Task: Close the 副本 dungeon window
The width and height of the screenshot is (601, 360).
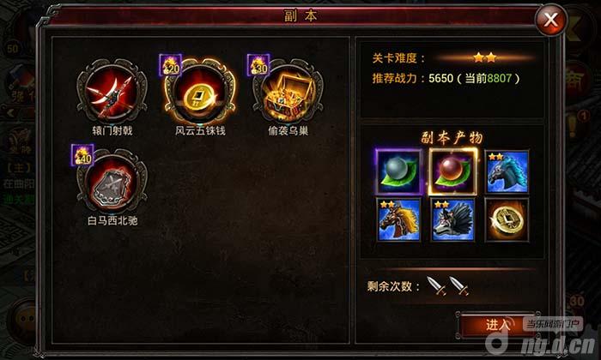Action: pos(550,20)
